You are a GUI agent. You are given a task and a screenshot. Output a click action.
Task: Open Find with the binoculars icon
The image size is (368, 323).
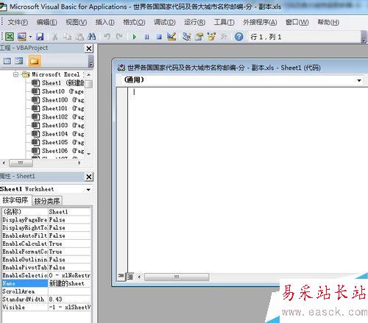click(91, 37)
